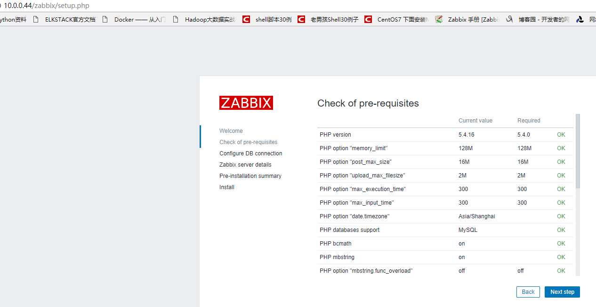Screen dimensions: 596x307
Task: Click the blue icon of last bookmark
Action: [x=580, y=19]
